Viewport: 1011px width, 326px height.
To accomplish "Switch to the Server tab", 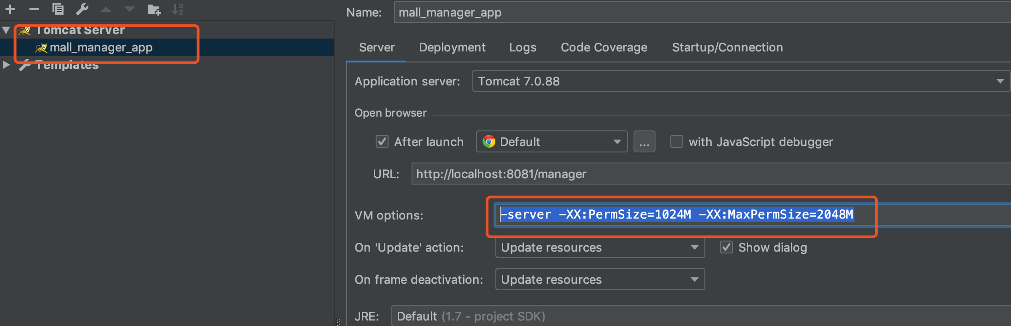I will 377,47.
